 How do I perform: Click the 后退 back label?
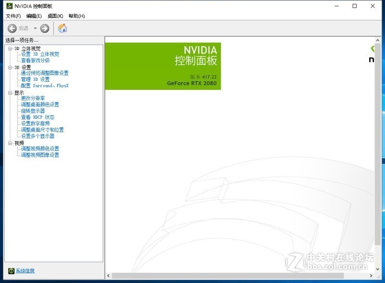pos(24,28)
